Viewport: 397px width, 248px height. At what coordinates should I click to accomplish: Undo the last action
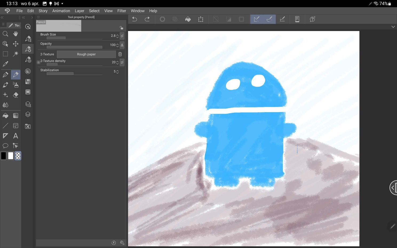(x=134, y=19)
